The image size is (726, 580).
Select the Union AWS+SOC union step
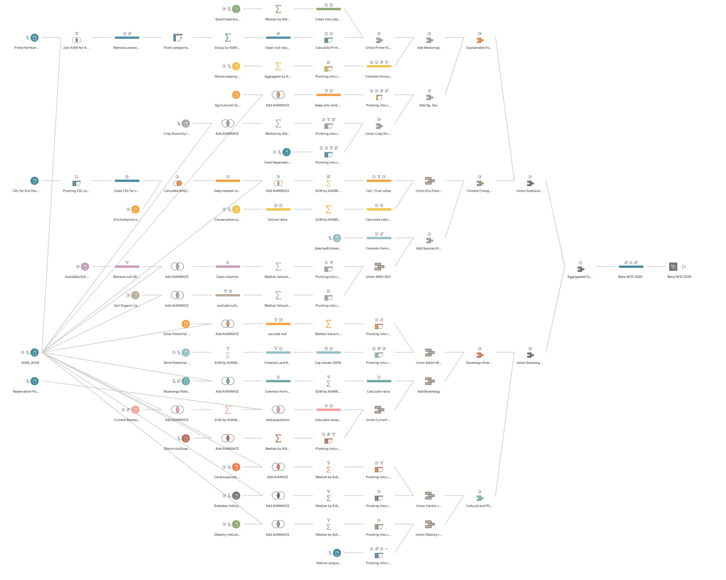(x=379, y=267)
